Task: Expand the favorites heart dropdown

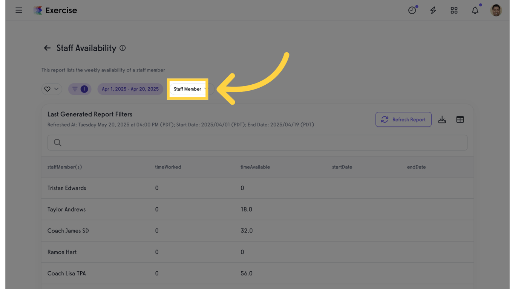Action: coord(52,89)
